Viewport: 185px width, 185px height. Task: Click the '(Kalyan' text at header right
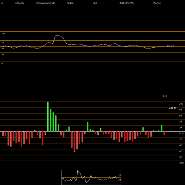pyautogui.click(x=157, y=3)
